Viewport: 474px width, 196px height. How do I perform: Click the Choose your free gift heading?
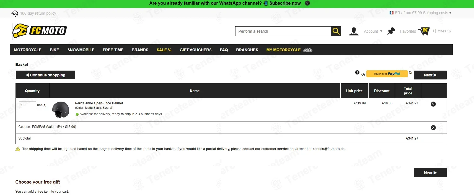tap(38, 182)
